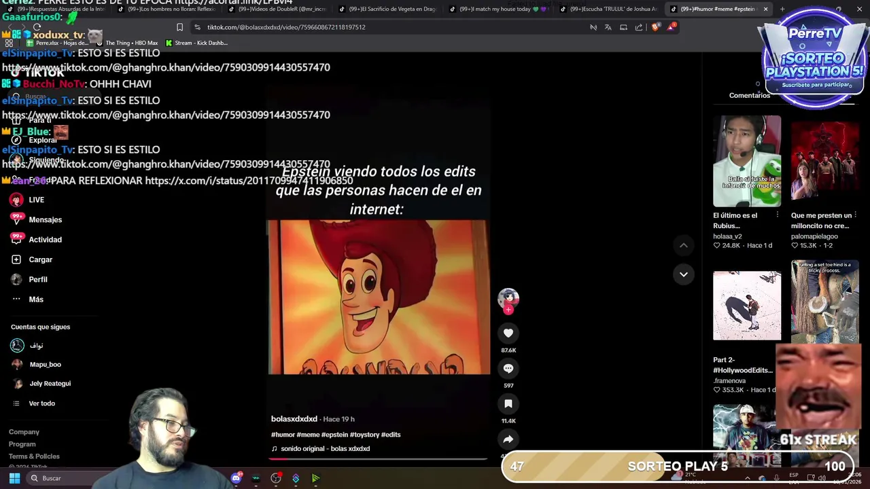Viewport: 870px width, 489px height.
Task: Click the translate page icon in address bar
Action: 608,27
